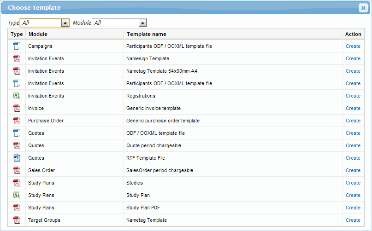Click PDF icon for Namesign Template
This screenshot has width=372, height=231.
[x=17, y=58]
